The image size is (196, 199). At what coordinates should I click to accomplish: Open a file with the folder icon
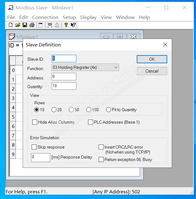(18, 25)
